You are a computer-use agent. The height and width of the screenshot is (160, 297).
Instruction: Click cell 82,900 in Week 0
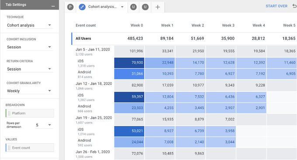coord(129,85)
